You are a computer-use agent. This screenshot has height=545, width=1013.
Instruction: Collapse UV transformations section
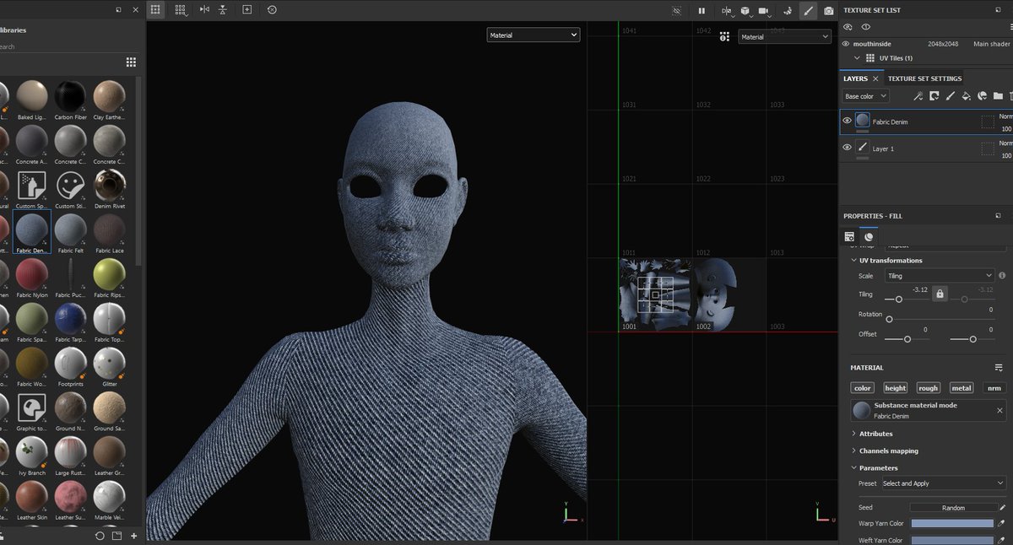[x=853, y=261]
